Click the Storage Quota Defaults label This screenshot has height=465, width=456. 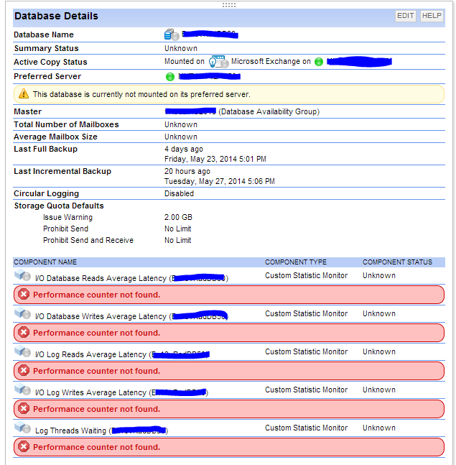pyautogui.click(x=59, y=206)
